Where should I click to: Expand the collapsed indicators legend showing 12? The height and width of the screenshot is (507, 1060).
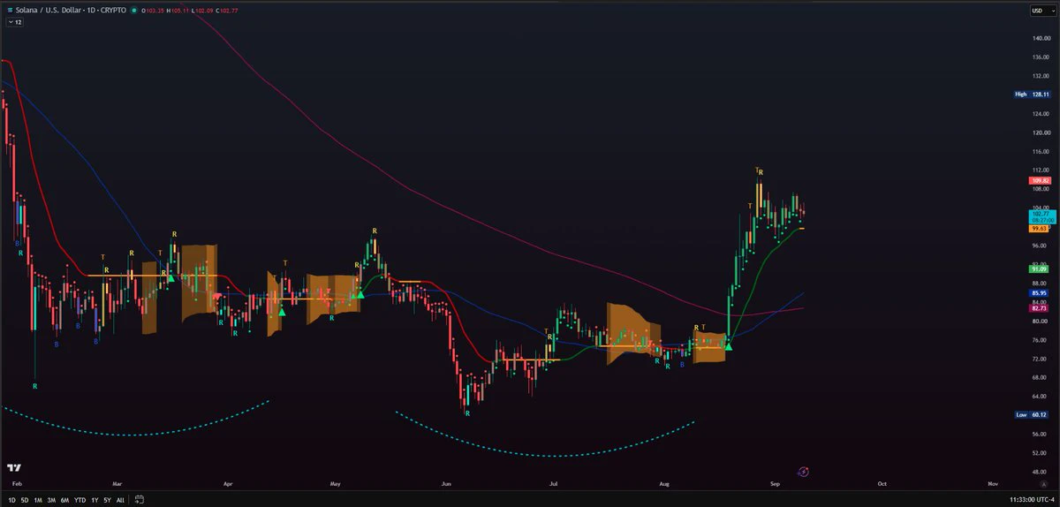(14, 21)
